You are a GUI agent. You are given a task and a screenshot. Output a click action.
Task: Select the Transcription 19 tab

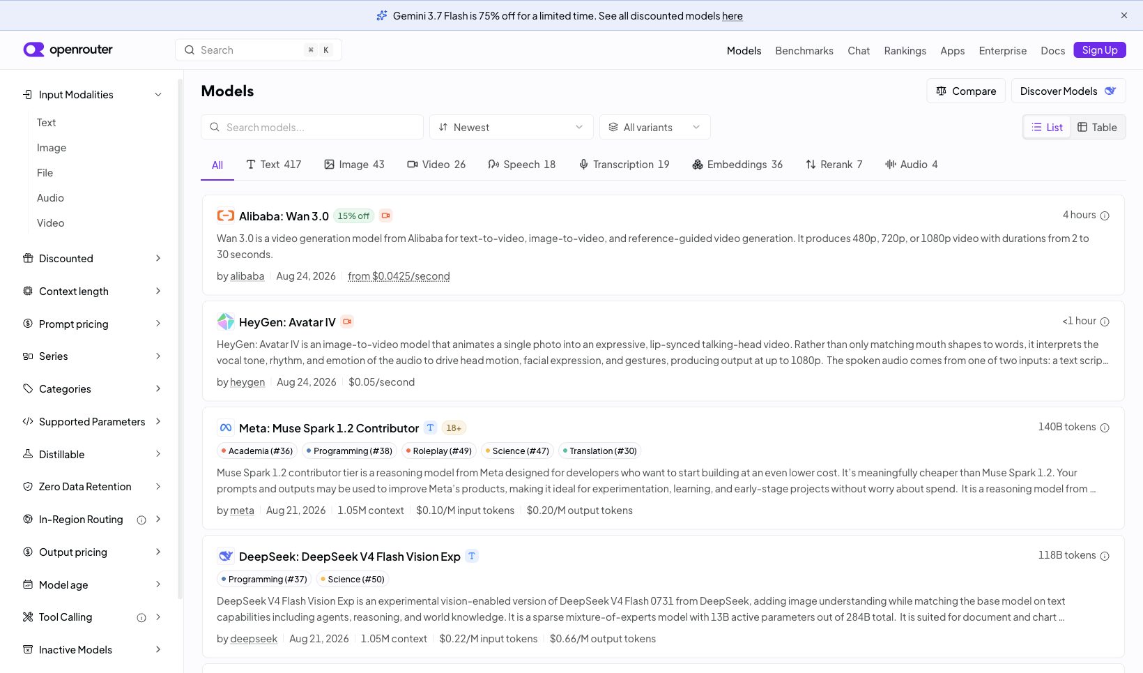[624, 165]
